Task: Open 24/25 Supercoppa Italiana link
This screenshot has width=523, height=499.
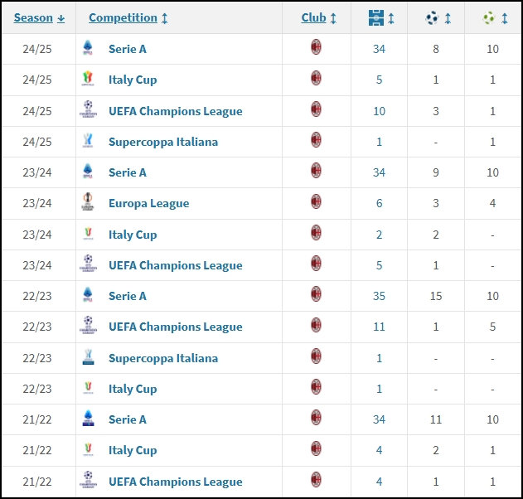Action: pyautogui.click(x=163, y=142)
